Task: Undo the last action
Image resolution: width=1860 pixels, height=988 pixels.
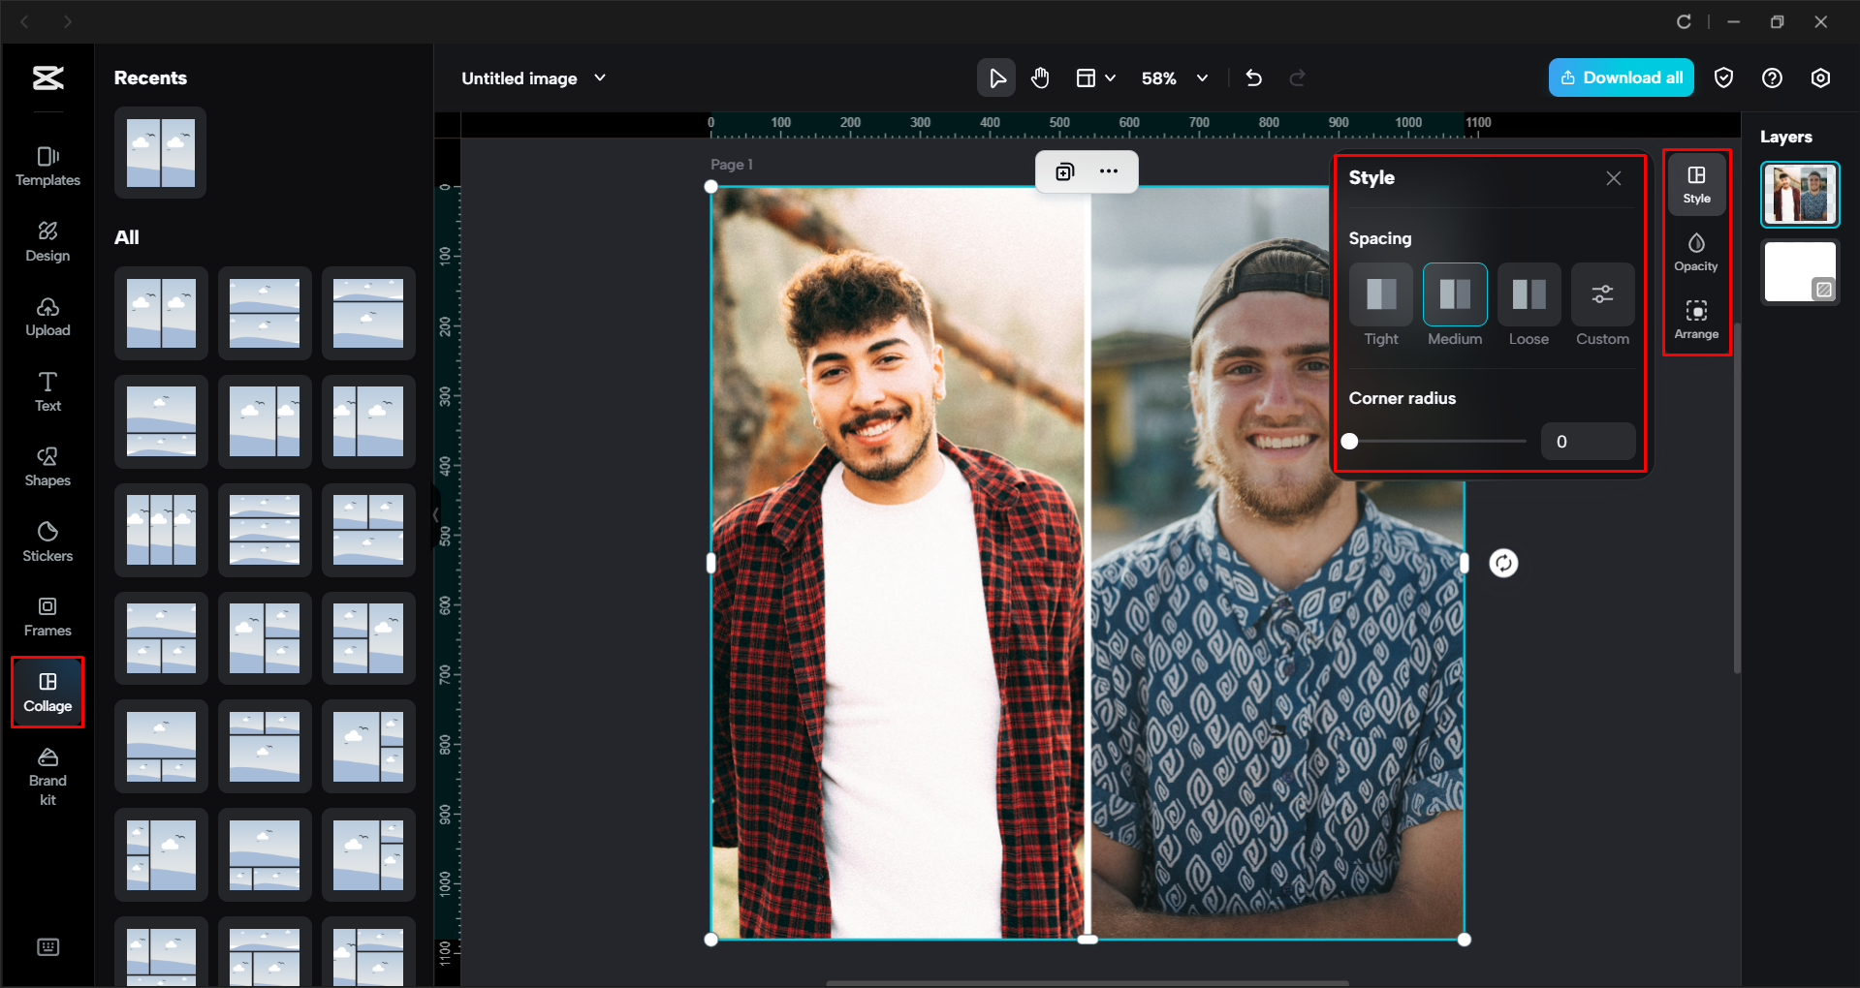Action: point(1253,77)
